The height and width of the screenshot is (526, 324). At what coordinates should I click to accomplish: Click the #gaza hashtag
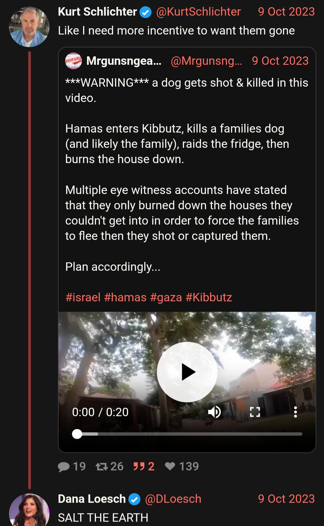coord(166,297)
